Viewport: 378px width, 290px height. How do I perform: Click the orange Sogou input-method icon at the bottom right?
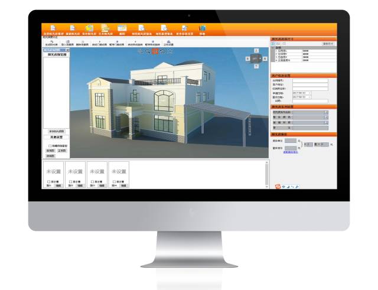(278, 186)
